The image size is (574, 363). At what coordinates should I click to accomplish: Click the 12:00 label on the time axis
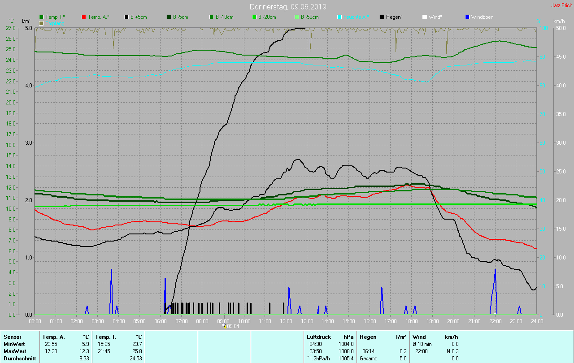[x=286, y=321]
